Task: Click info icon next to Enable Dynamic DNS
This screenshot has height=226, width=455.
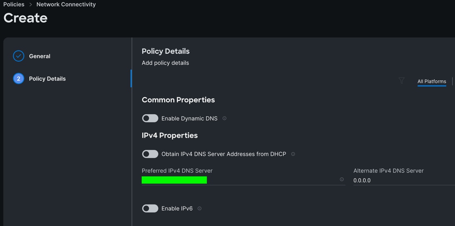Action: pyautogui.click(x=225, y=118)
